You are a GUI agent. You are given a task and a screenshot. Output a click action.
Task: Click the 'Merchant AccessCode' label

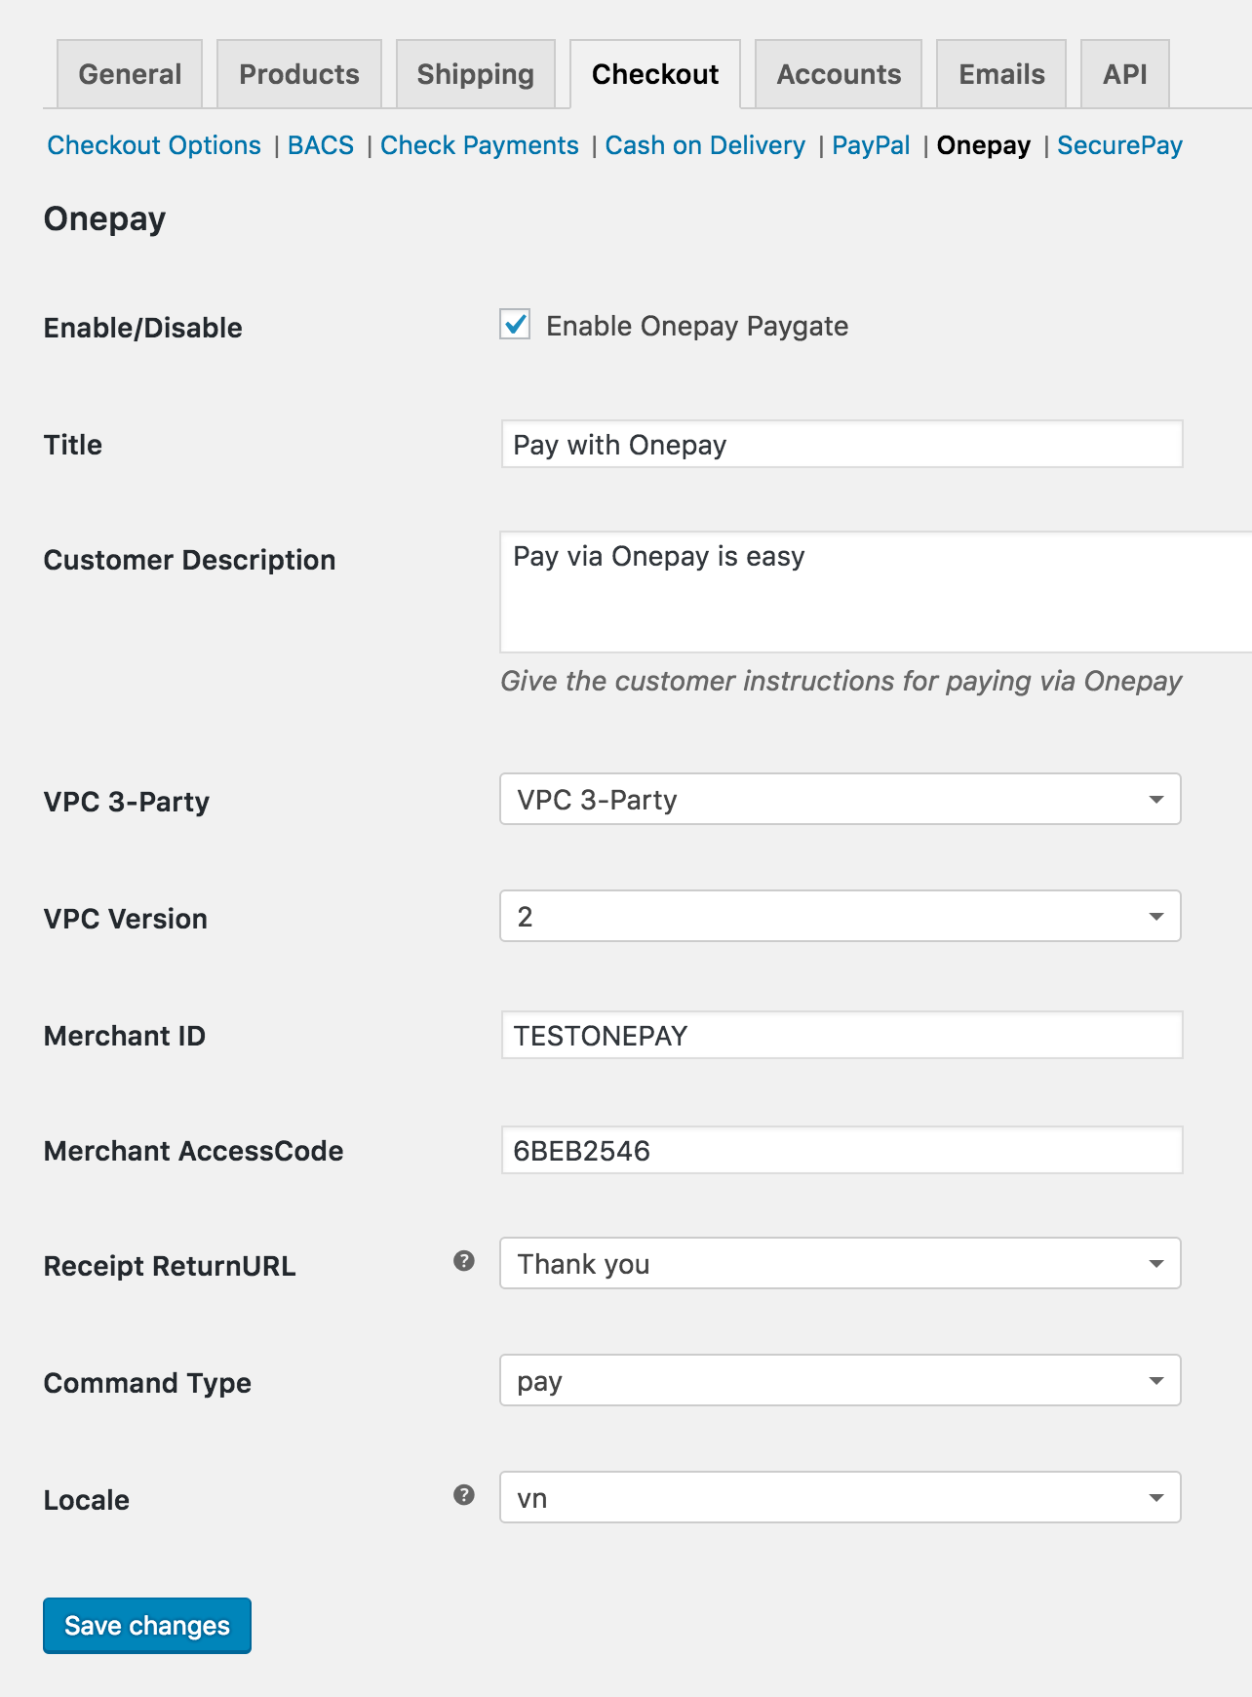(x=193, y=1151)
